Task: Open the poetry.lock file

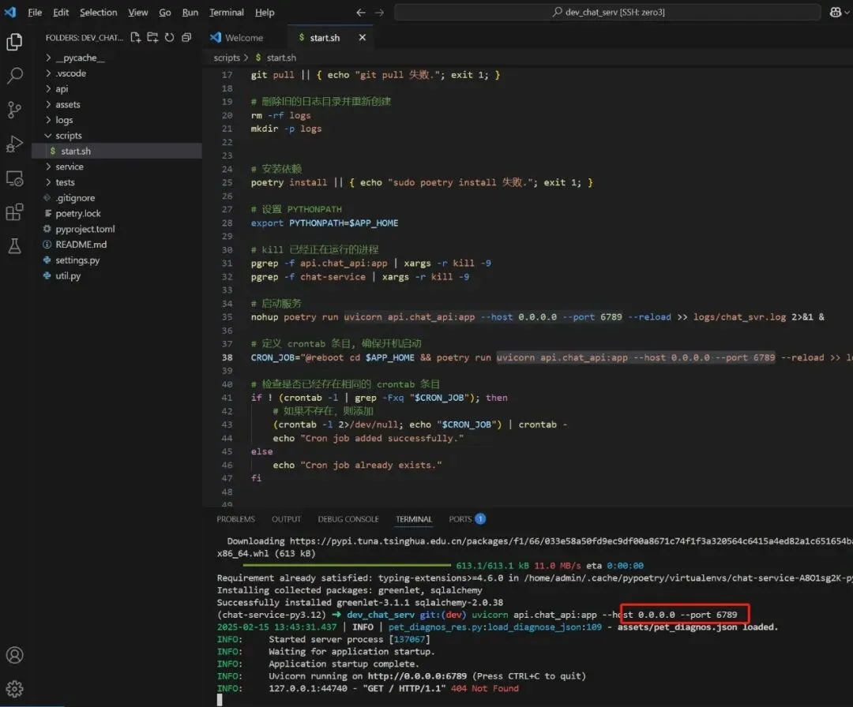Action: click(117, 214)
